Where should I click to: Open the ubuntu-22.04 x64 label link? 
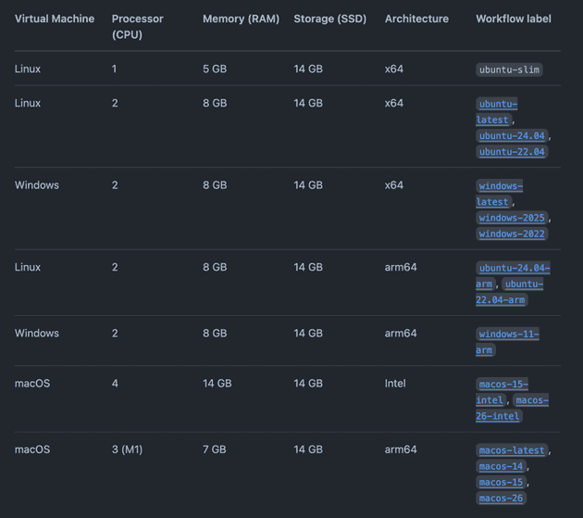pyautogui.click(x=512, y=152)
